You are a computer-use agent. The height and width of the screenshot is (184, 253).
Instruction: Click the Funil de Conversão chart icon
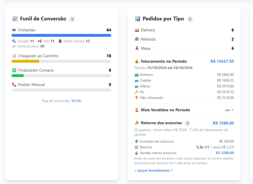[15, 19]
